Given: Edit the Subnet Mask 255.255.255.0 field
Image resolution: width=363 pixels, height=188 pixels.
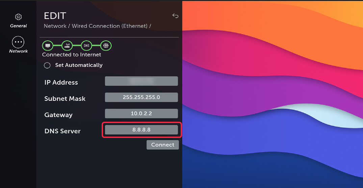Looking at the screenshot, I should click(x=141, y=97).
